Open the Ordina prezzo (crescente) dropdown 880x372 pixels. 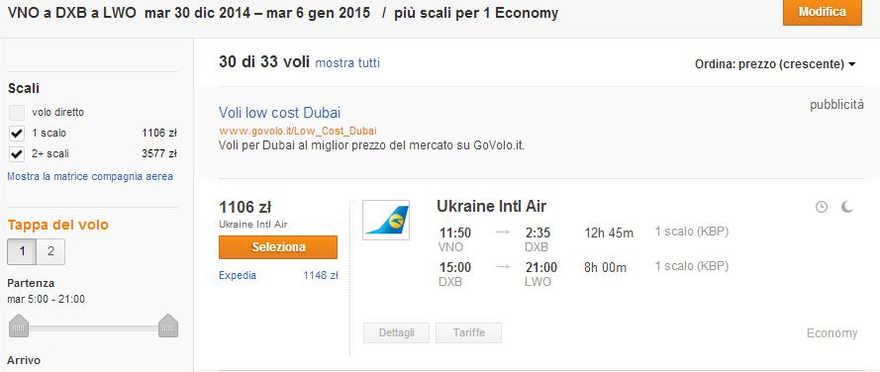[x=775, y=64]
